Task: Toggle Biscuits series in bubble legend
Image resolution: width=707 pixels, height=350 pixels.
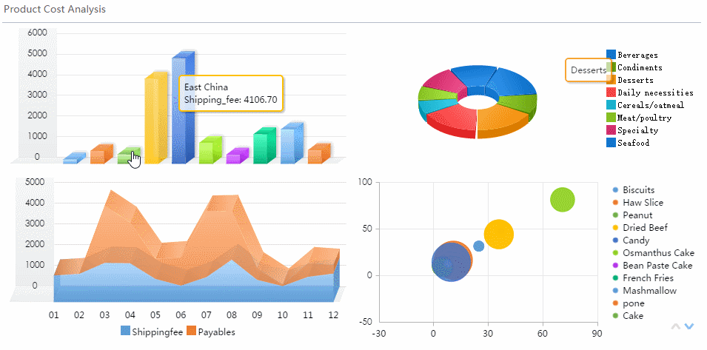Action: (x=637, y=190)
